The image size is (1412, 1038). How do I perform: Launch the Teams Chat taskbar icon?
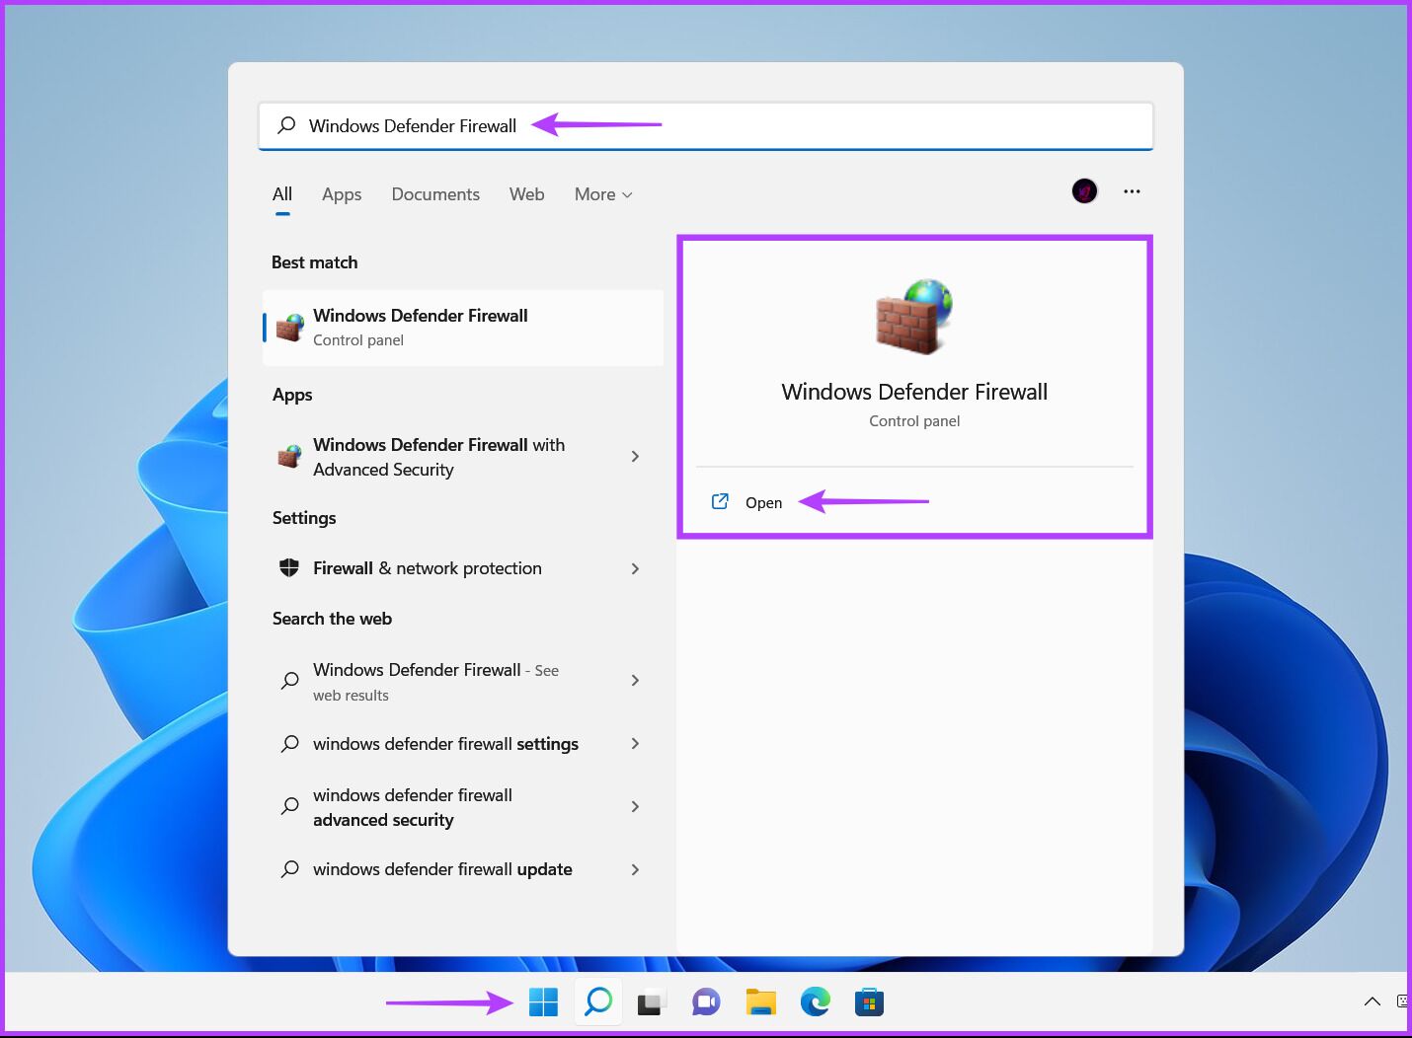point(706,1003)
